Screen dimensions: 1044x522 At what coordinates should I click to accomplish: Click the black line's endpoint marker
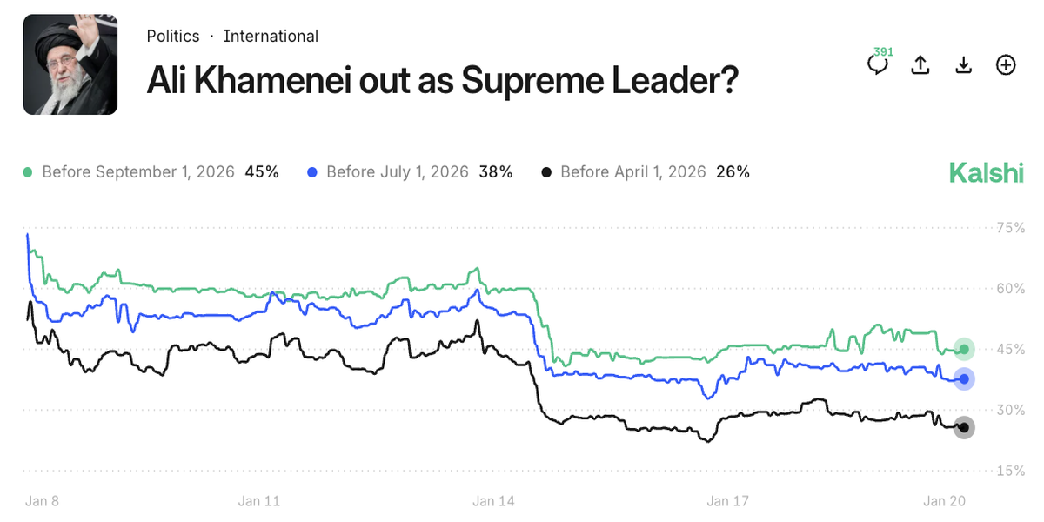pyautogui.click(x=963, y=427)
